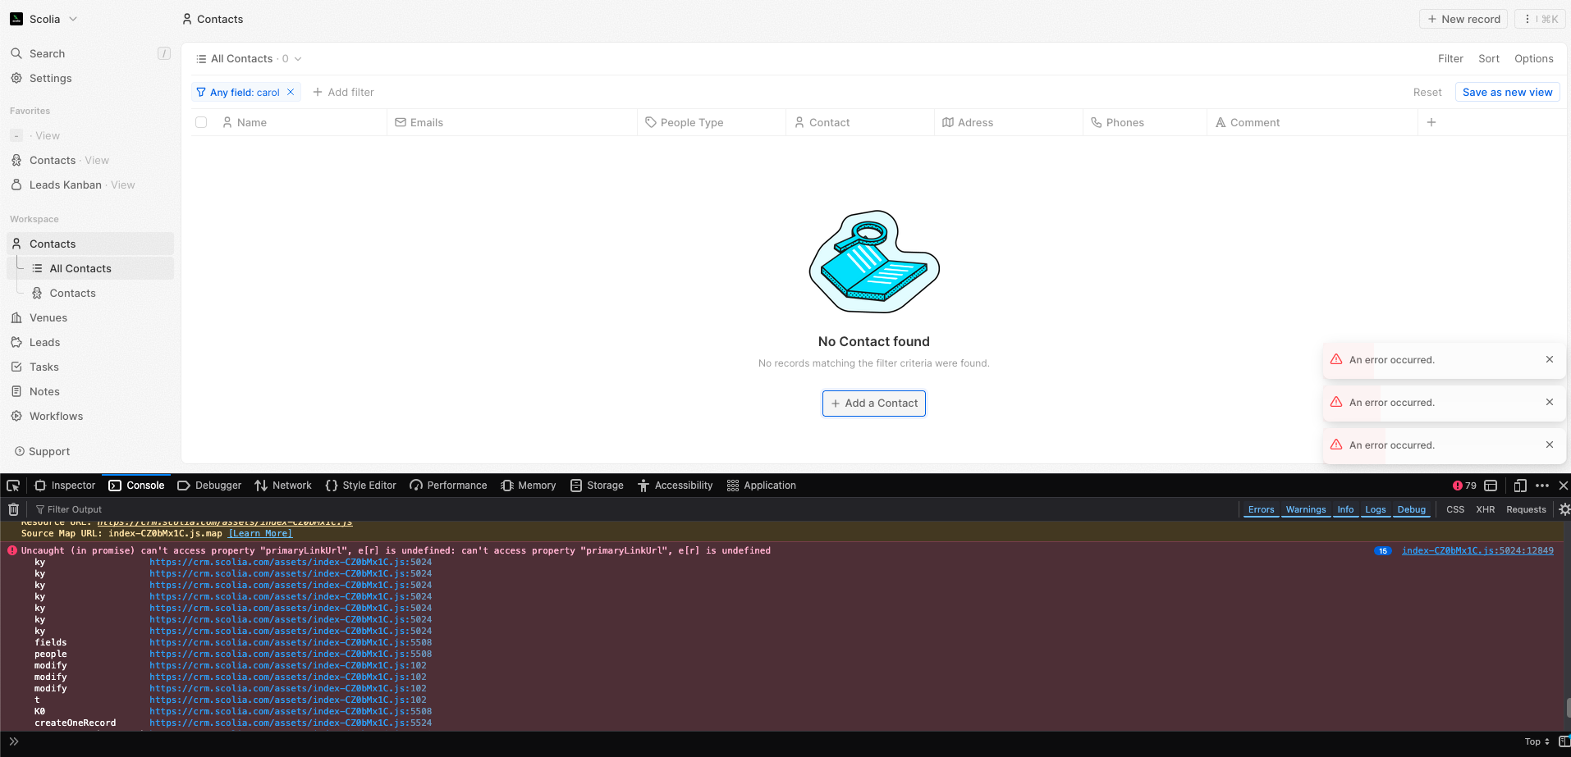Screen dimensions: 1571x757
Task: Open the Phones column header menu
Action: coord(1144,122)
